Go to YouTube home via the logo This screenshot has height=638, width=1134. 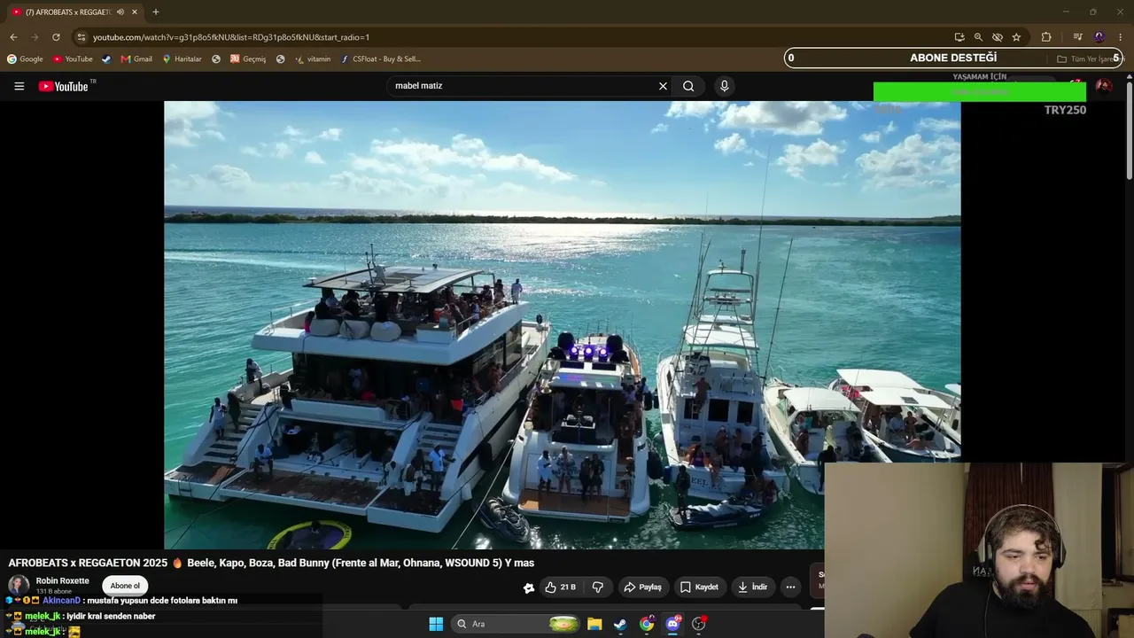click(64, 86)
